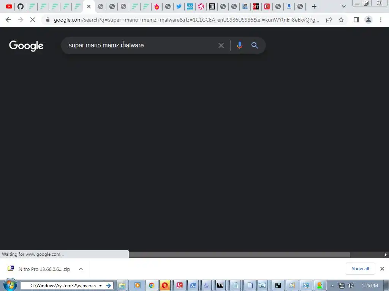Open 7-Zip from taskbar
The width and height of the screenshot is (389, 291).
220,286
